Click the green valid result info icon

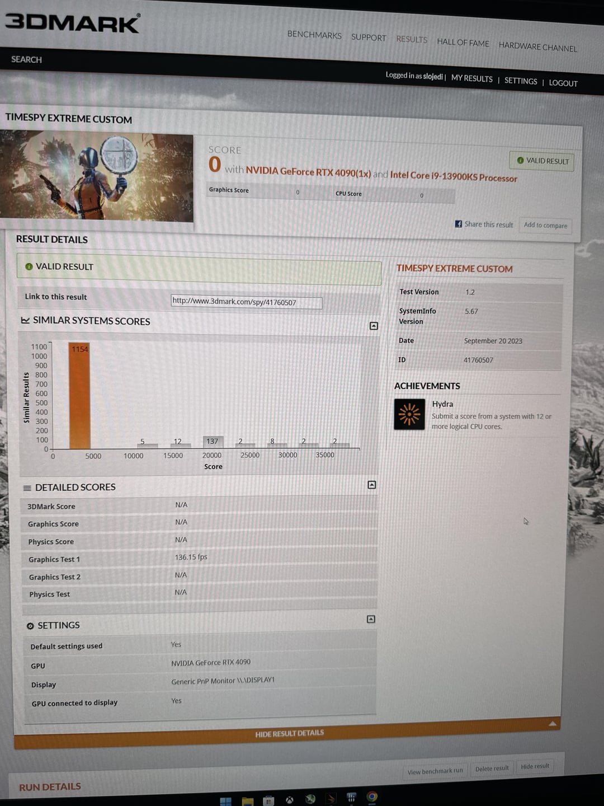29,266
